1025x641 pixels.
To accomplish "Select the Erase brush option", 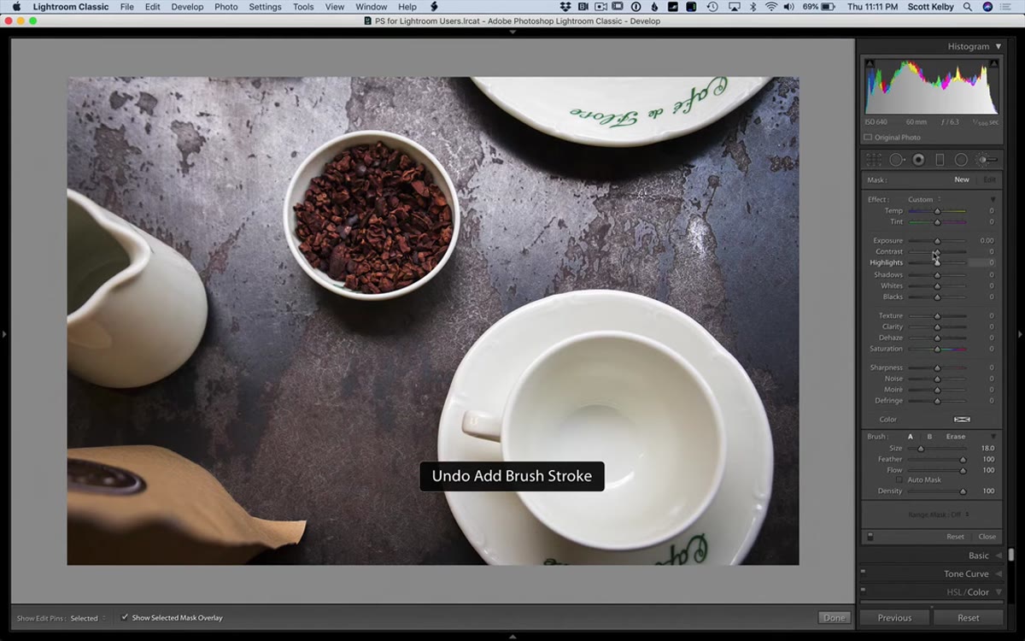I will click(x=956, y=437).
